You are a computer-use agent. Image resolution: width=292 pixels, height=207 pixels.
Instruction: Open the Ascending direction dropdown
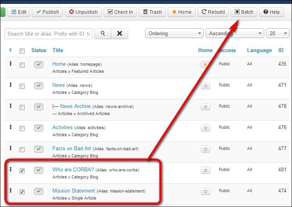(235, 34)
